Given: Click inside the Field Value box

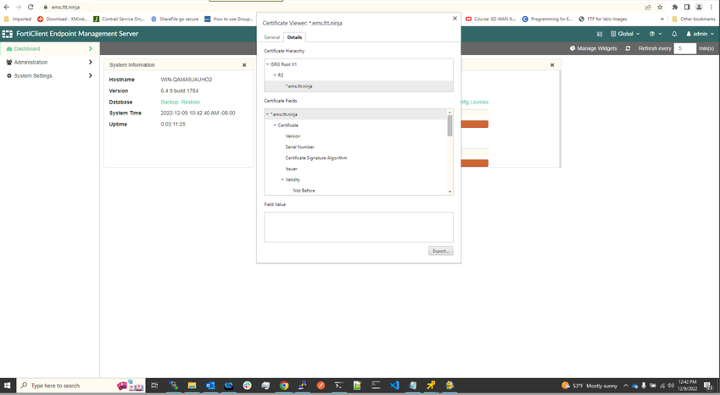Looking at the screenshot, I should click(359, 227).
